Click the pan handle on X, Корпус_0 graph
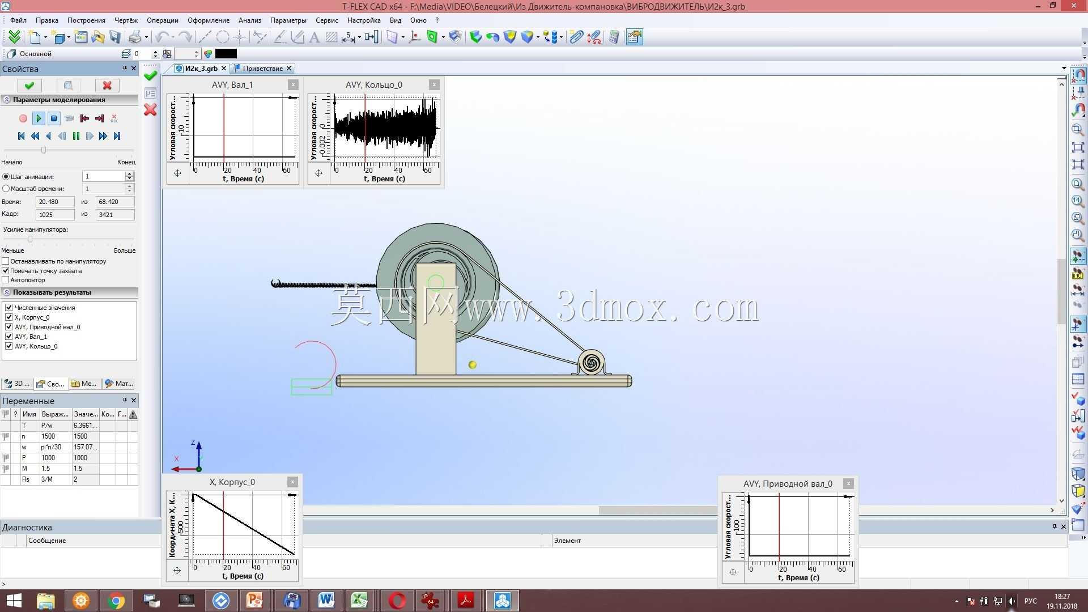 [177, 571]
